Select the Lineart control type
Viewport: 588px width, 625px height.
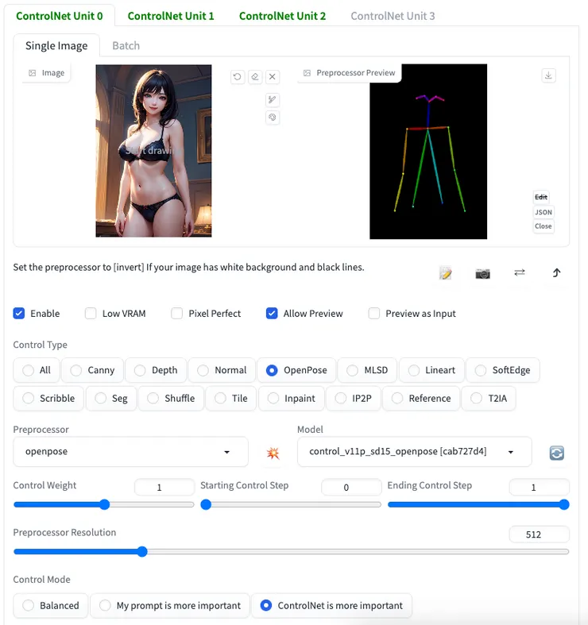pyautogui.click(x=431, y=370)
